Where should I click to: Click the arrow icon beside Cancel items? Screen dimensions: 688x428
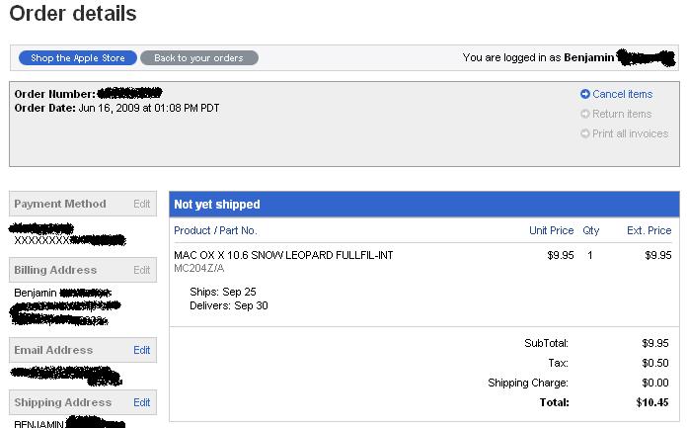(585, 94)
